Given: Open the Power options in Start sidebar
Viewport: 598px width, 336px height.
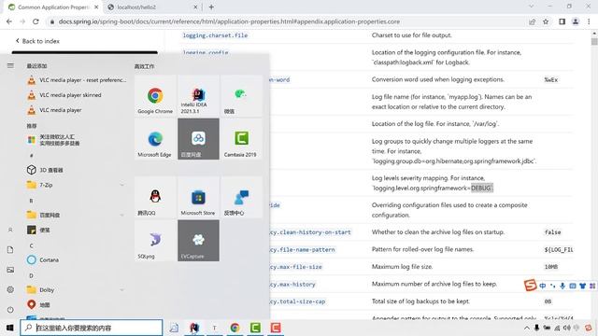Looking at the screenshot, I should (x=10, y=309).
